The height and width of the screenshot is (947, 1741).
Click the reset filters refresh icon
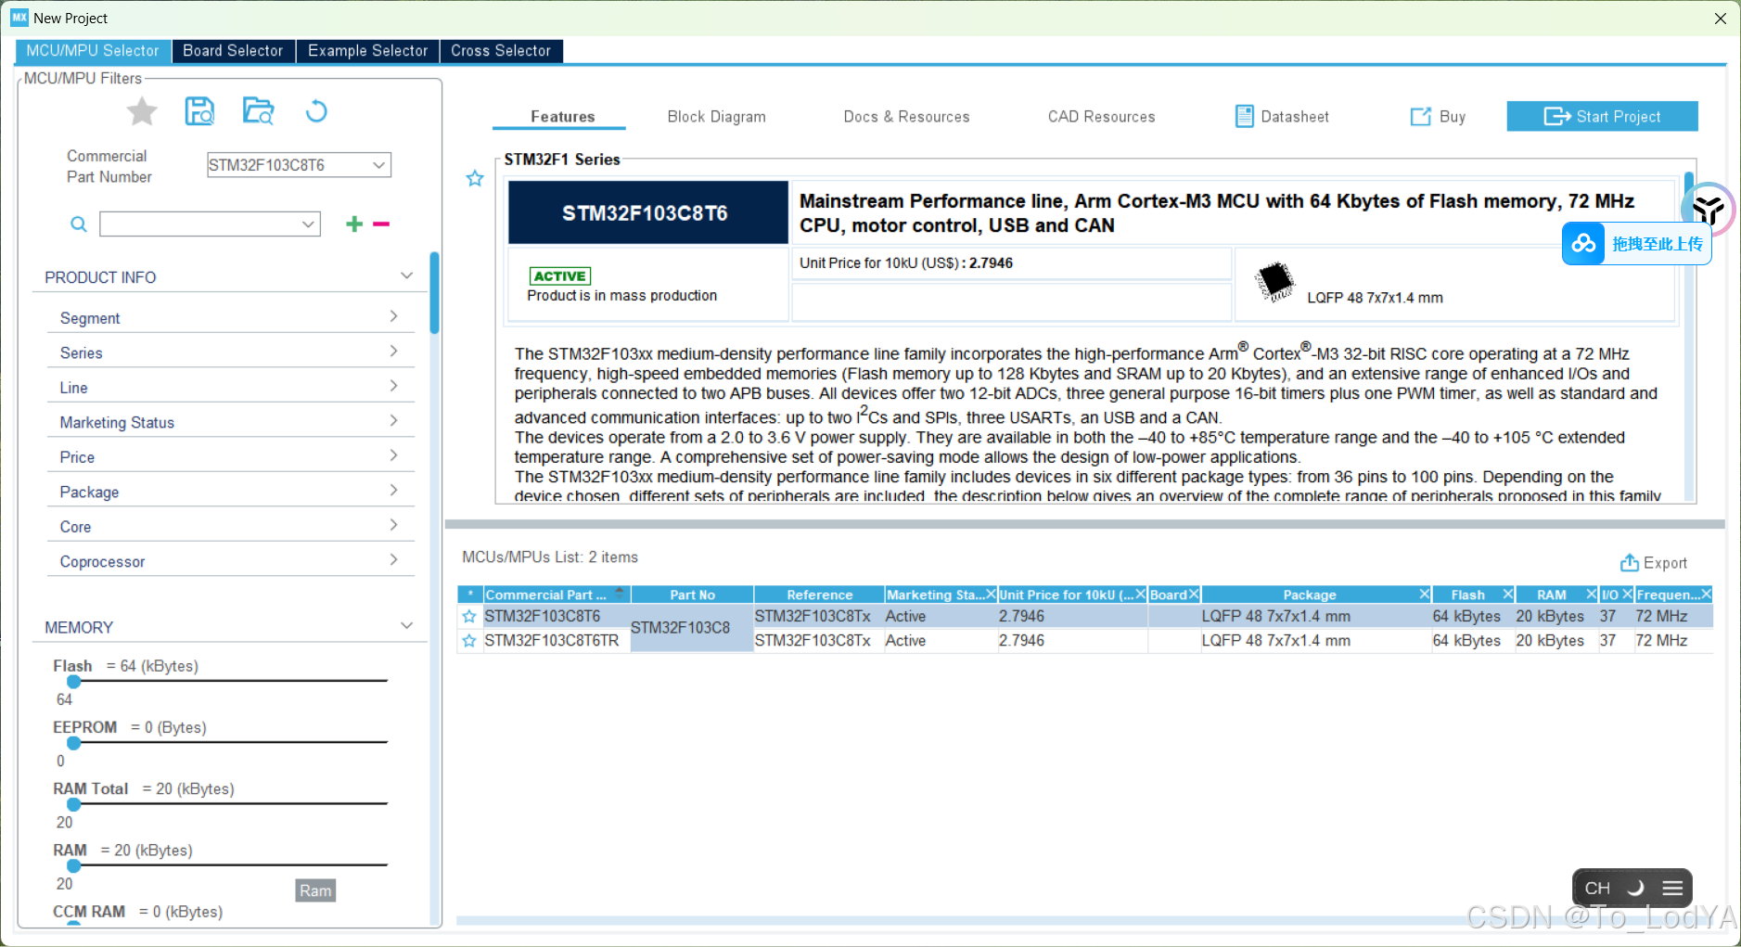click(316, 111)
